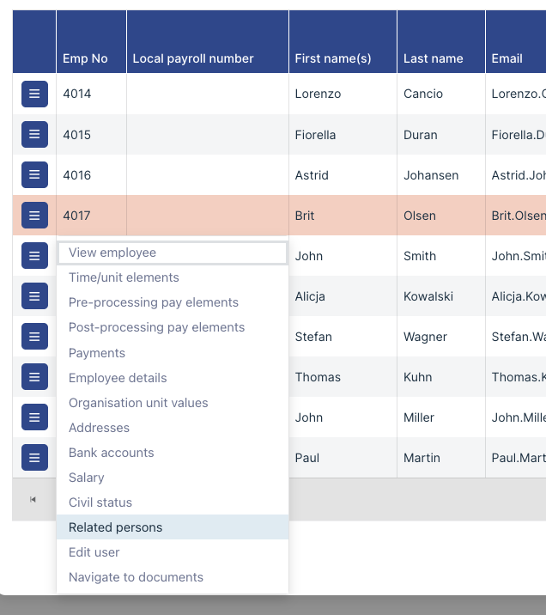Viewport: 546px width, 615px height.
Task: Sort by the Emp No column header
Action: point(85,58)
